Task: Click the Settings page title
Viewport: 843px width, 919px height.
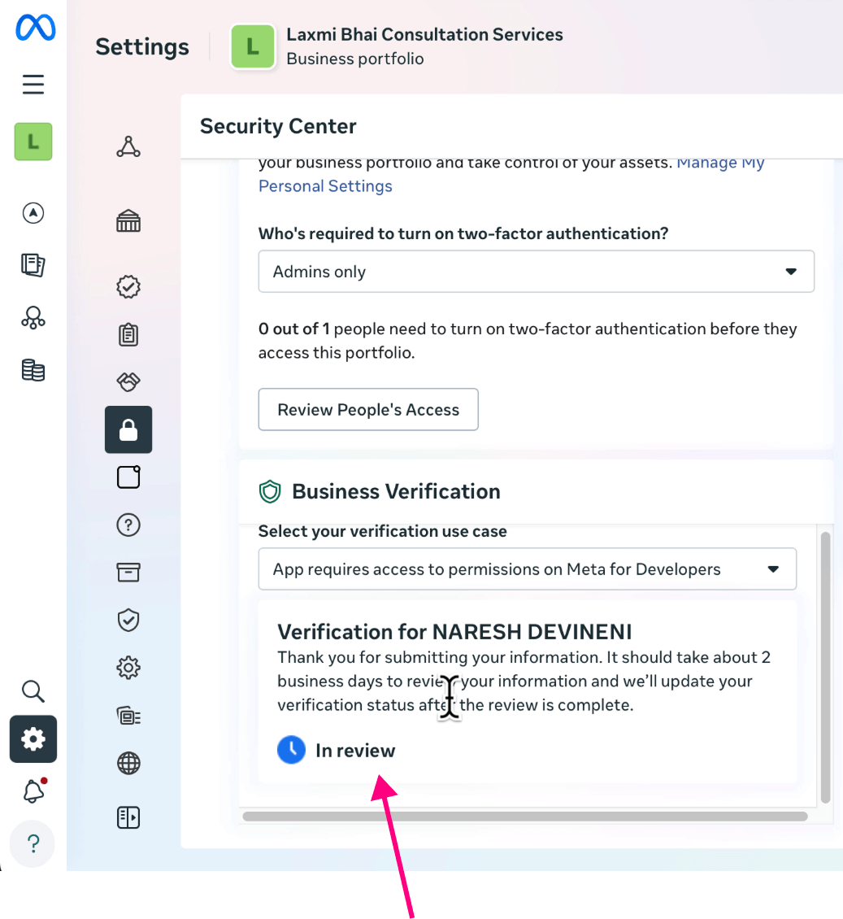Action: pos(142,47)
